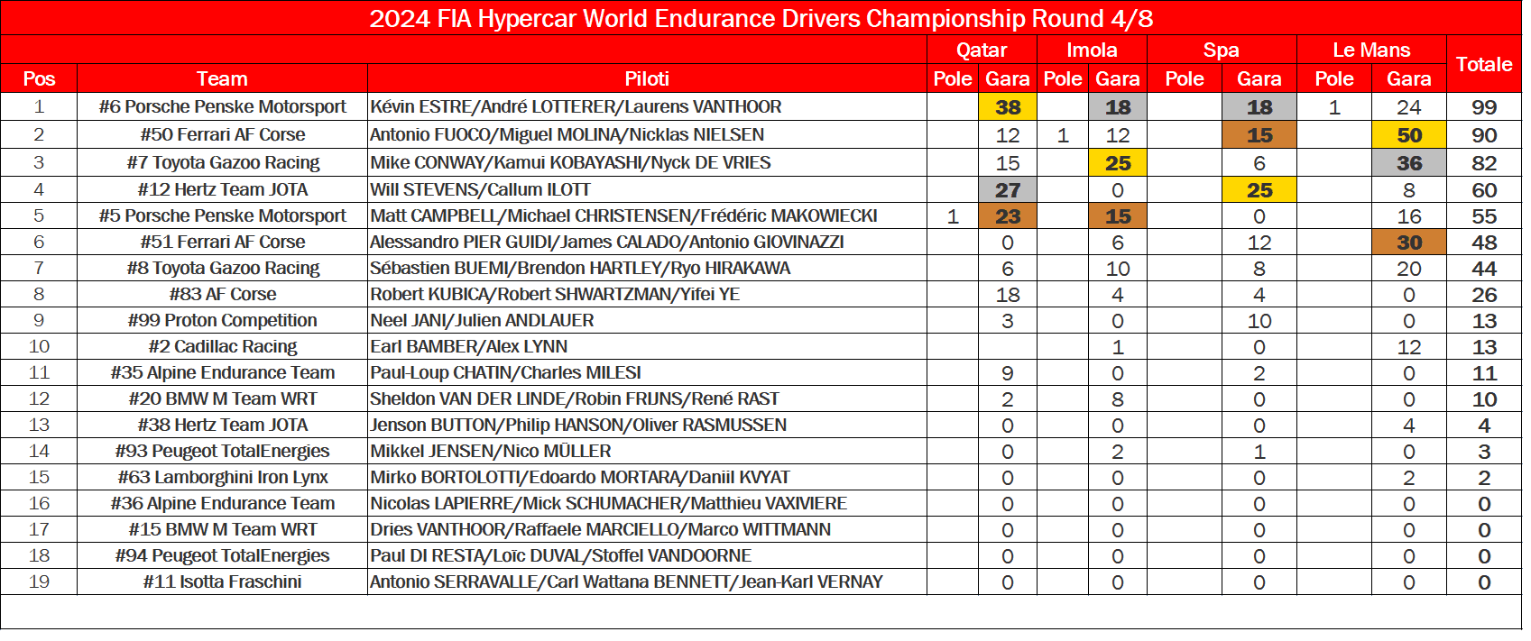
Task: Click the total 99 points cell
Action: (1483, 107)
